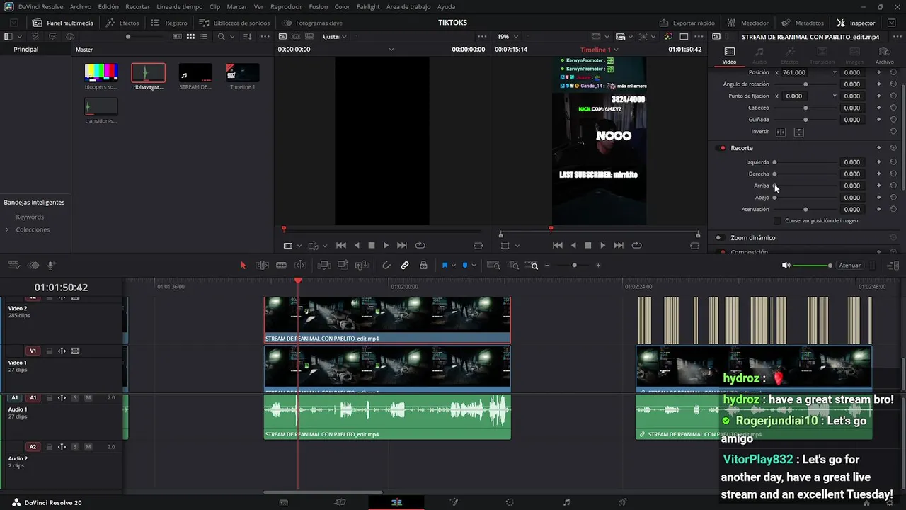
Task: Open the viewer zoom 19% dropdown
Action: (507, 36)
